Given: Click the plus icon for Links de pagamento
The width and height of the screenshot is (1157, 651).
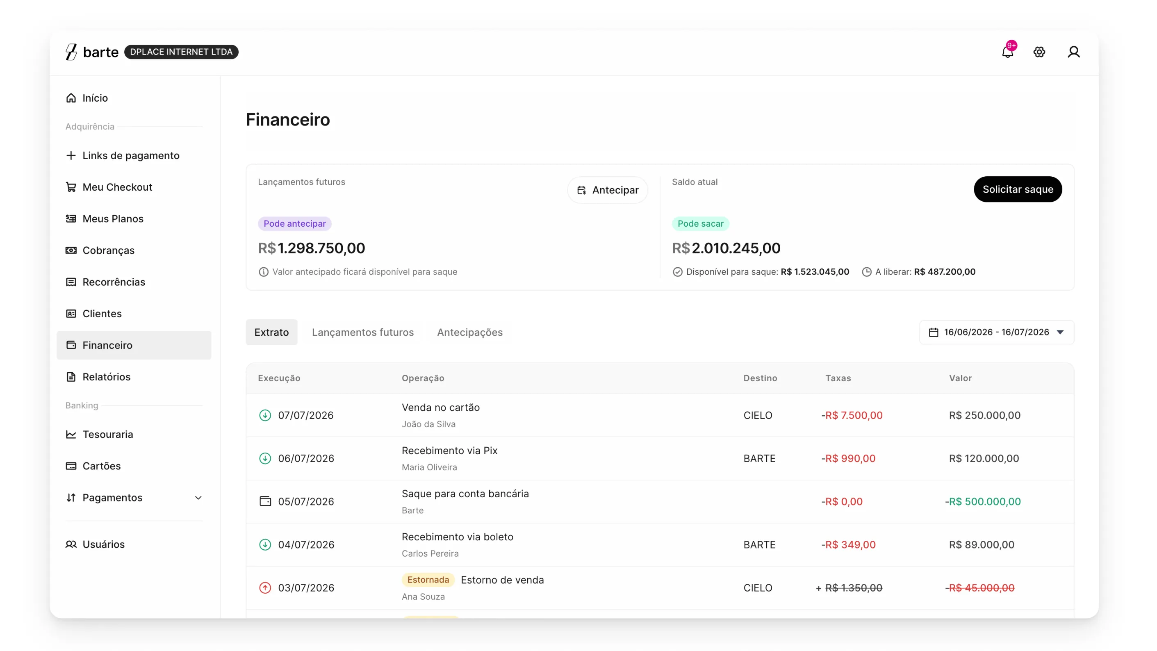Looking at the screenshot, I should pyautogui.click(x=71, y=155).
